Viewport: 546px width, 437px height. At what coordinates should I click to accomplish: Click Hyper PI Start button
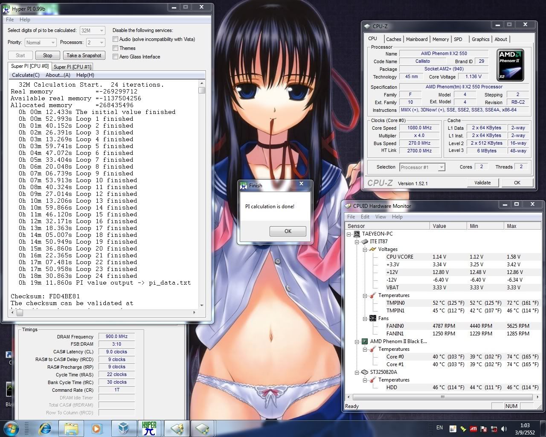pyautogui.click(x=20, y=55)
